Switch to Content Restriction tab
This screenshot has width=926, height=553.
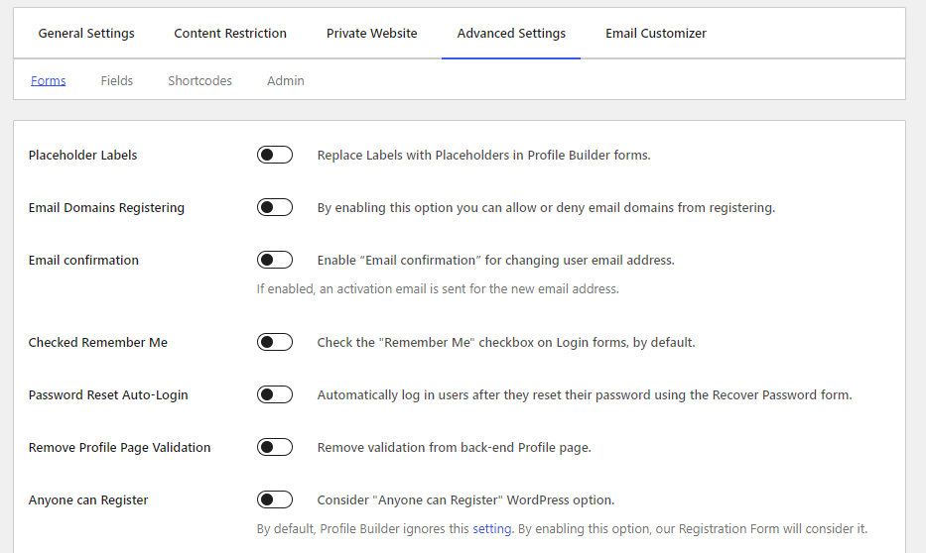(230, 33)
